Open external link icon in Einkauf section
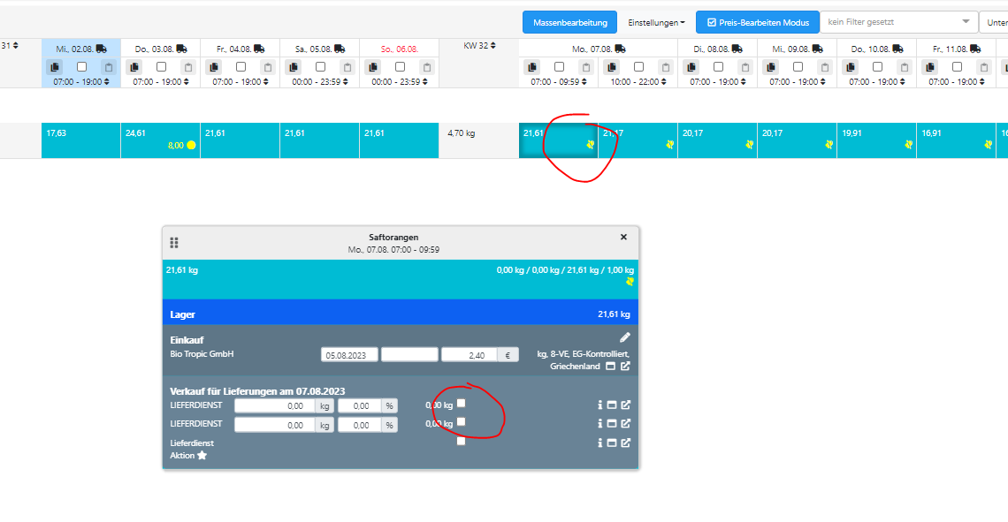Image resolution: width=1008 pixels, height=522 pixels. point(625,367)
